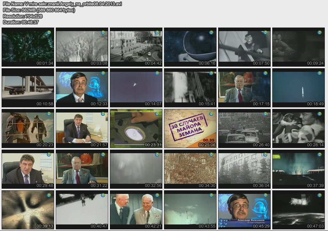
Task: Select the rocket launch frame at 00:18:49
Action: point(298,87)
